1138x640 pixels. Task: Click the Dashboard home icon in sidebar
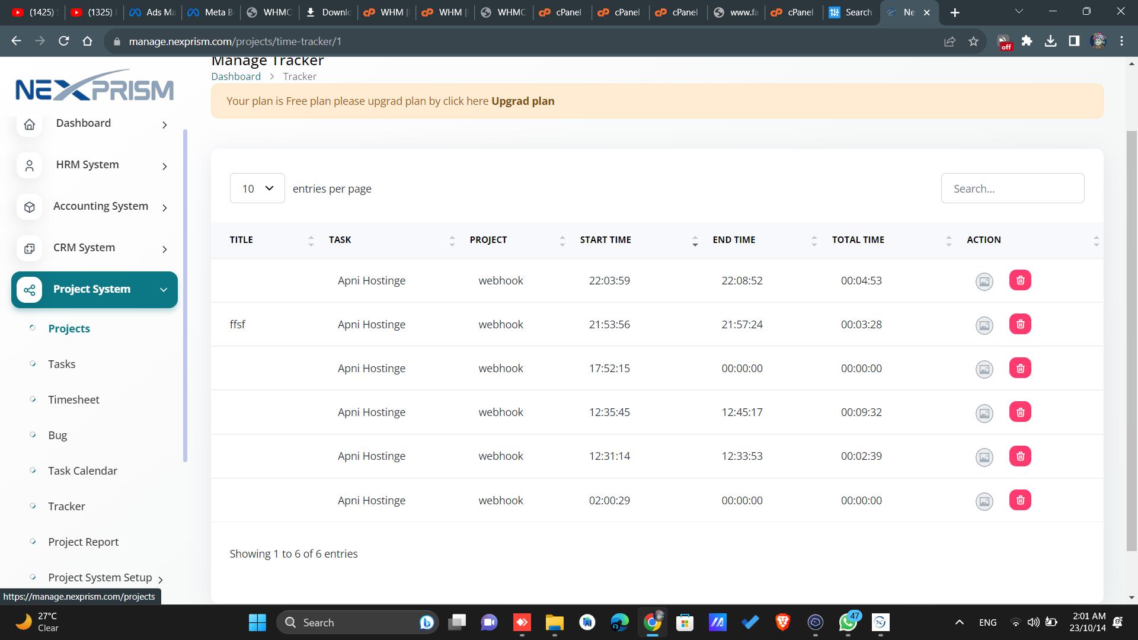(29, 124)
